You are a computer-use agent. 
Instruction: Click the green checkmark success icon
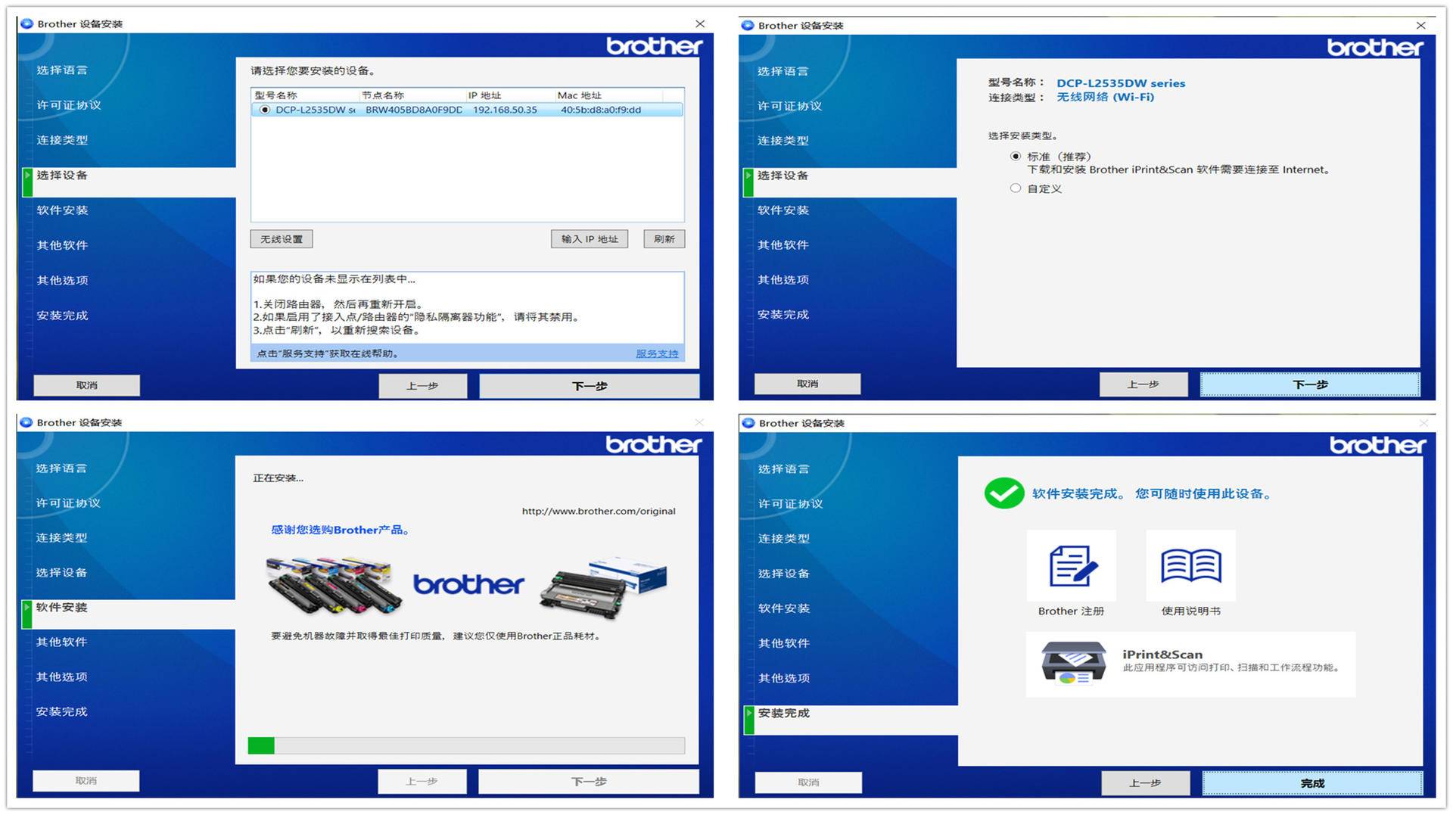[x=1004, y=493]
